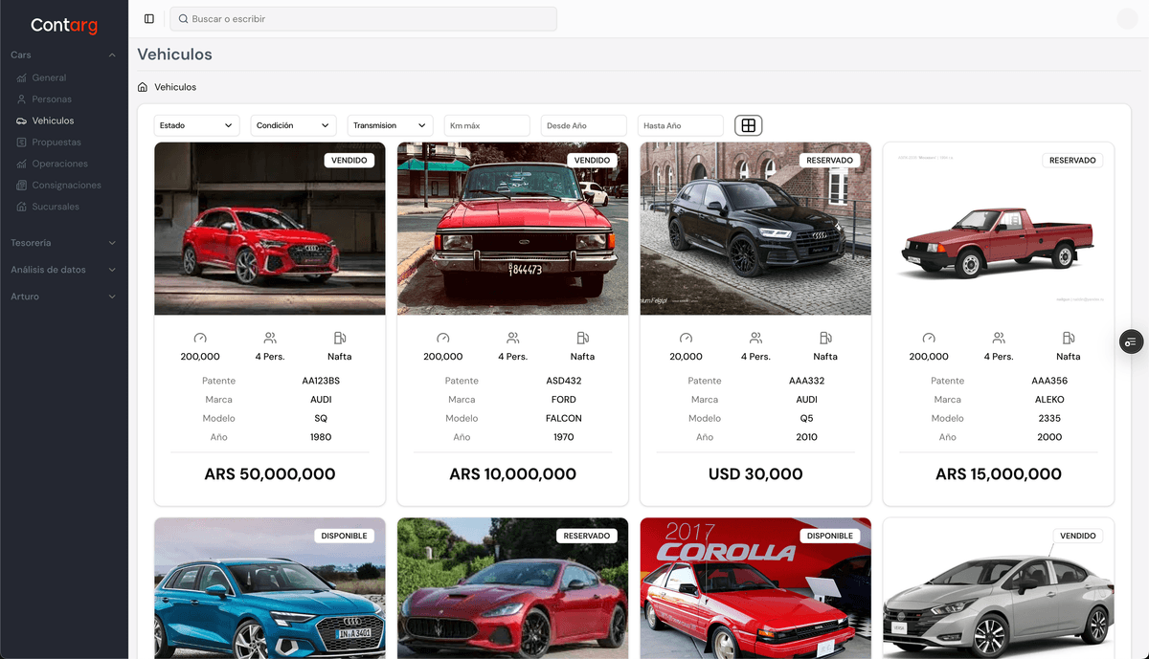Click DISPONIBLE badge on blue Audi card
Viewport: 1149px width, 659px height.
pyautogui.click(x=345, y=536)
